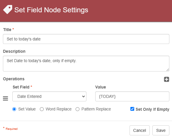Click the Save button

pyautogui.click(x=161, y=130)
